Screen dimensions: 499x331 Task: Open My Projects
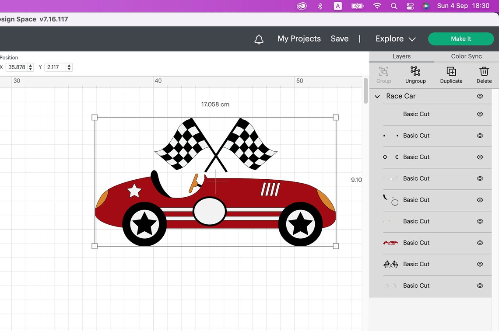click(299, 38)
